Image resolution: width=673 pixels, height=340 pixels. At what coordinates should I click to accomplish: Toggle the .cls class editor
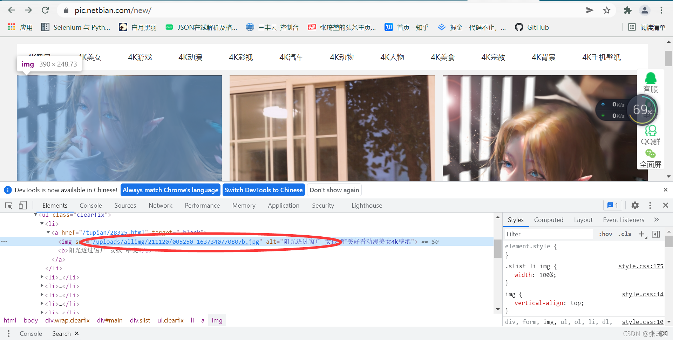625,234
